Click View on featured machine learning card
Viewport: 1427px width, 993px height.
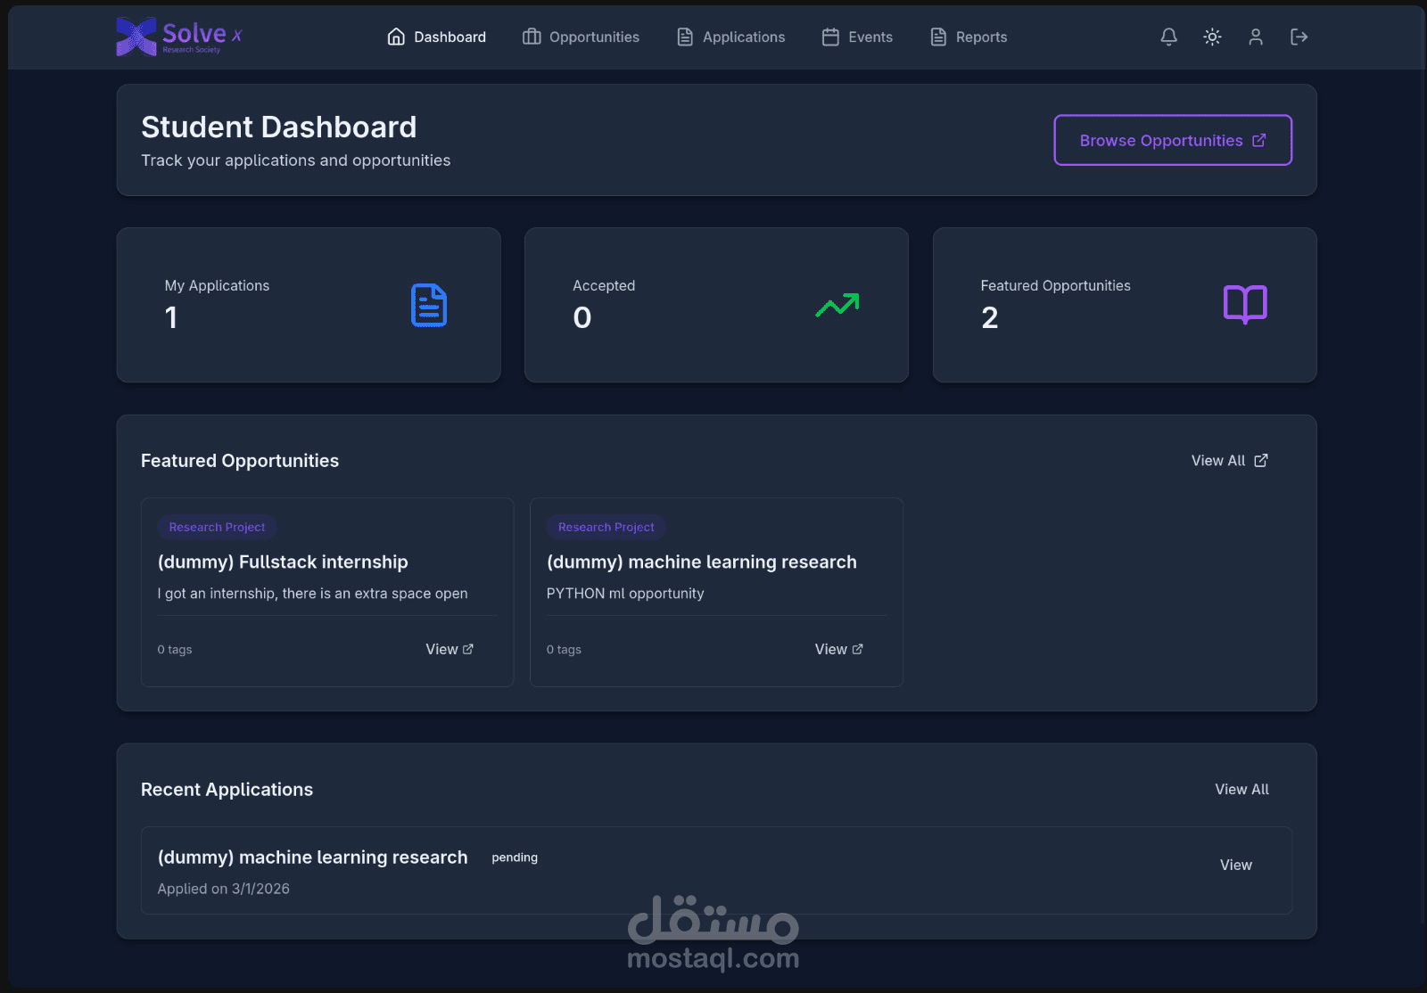[x=838, y=649]
